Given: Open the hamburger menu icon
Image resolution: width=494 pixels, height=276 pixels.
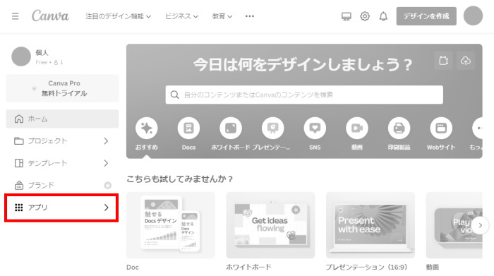Looking at the screenshot, I should pyautogui.click(x=15, y=16).
